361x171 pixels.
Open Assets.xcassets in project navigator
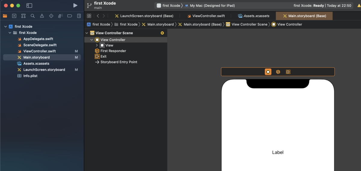coord(36,63)
